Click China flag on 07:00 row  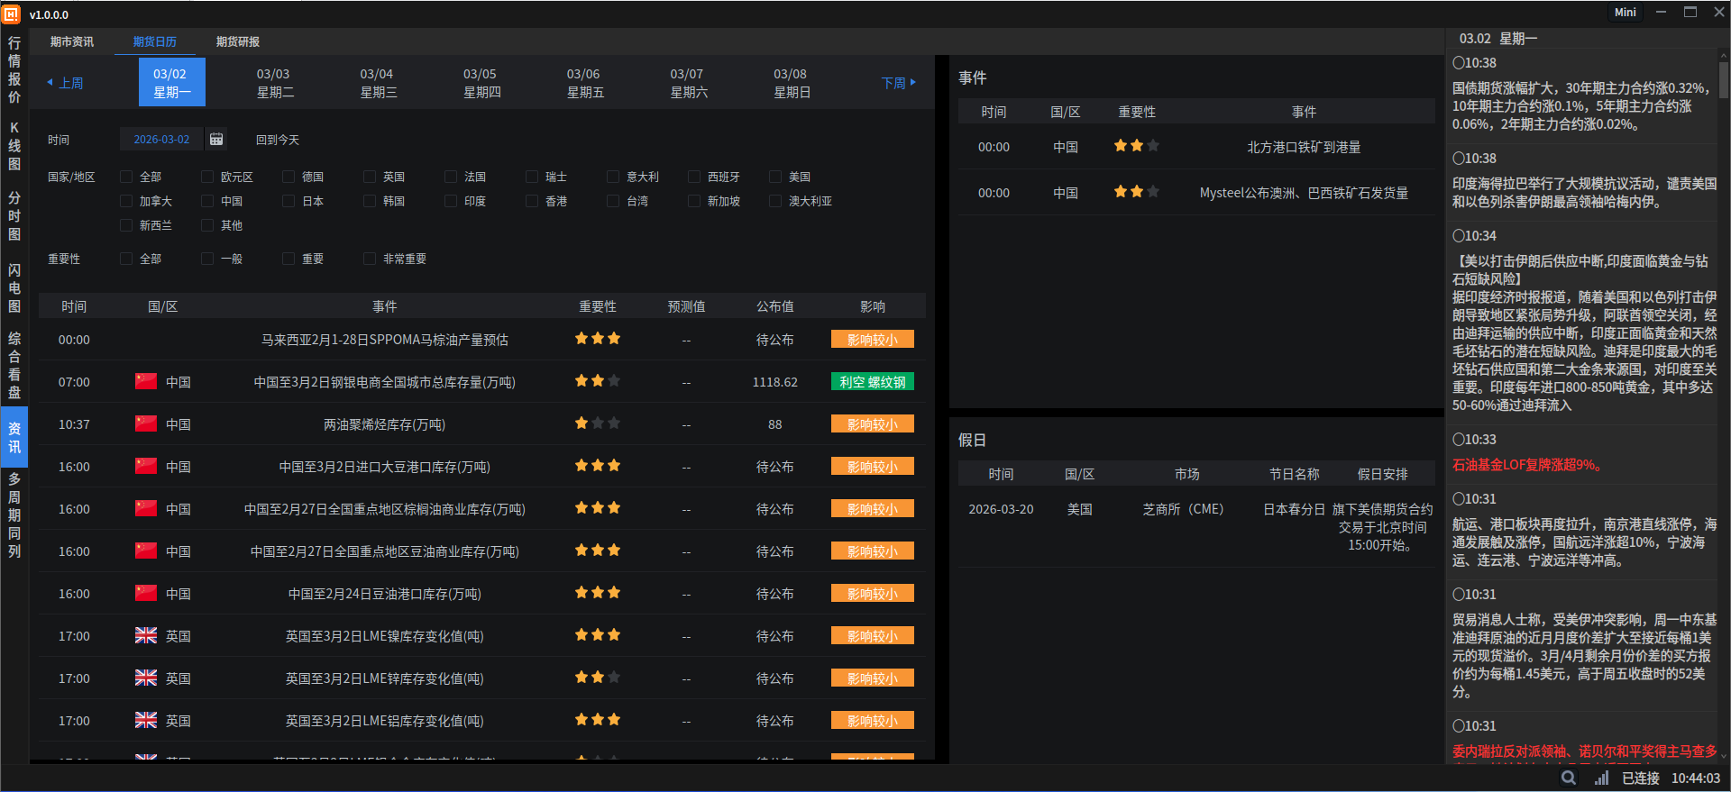click(146, 381)
